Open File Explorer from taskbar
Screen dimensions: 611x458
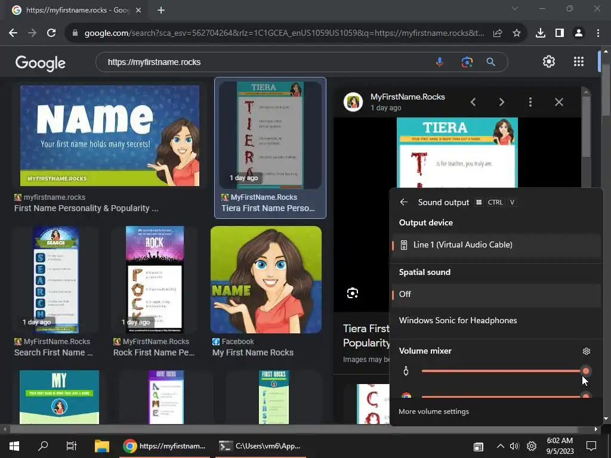[102, 446]
